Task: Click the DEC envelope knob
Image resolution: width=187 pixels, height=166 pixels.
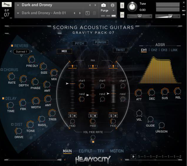Action: point(151,92)
